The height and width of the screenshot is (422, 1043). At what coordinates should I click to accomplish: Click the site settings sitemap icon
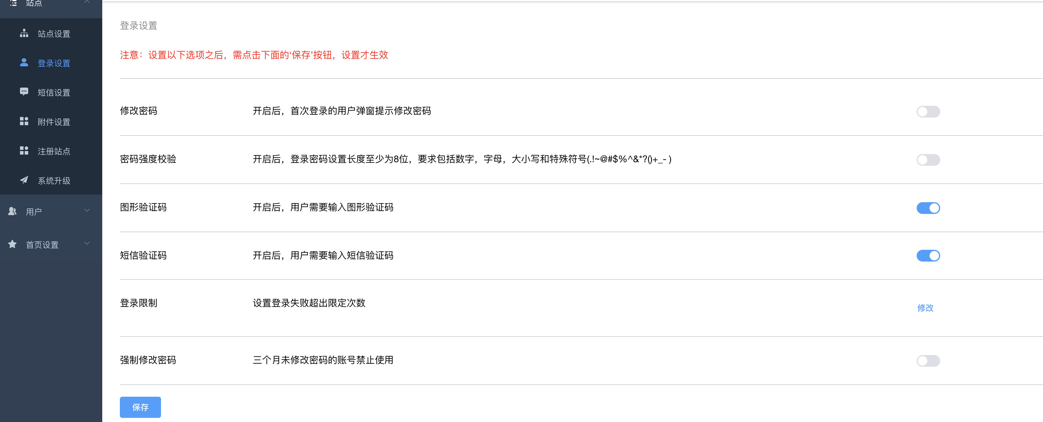coord(24,33)
